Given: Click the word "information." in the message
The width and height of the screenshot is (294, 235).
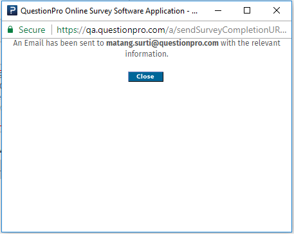Looking at the screenshot, I should click(147, 53).
